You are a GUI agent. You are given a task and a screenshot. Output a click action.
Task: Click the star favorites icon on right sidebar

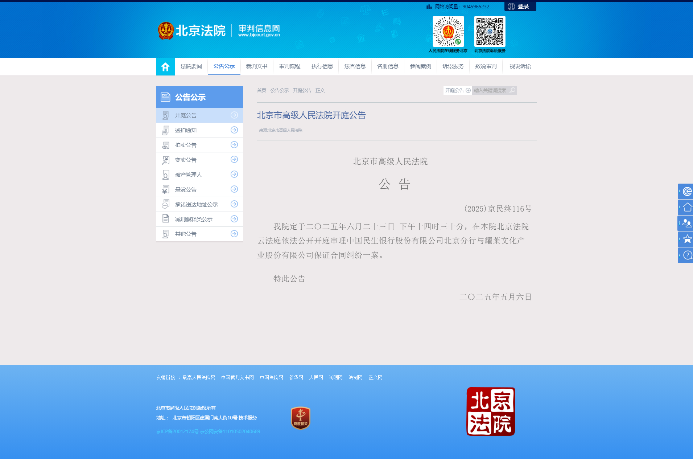click(x=686, y=239)
